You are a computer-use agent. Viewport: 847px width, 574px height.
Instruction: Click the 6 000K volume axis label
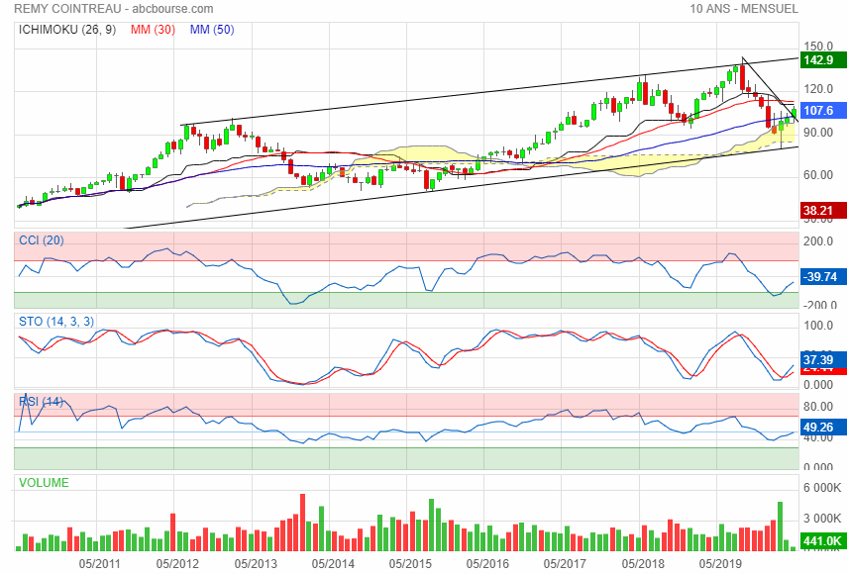tap(822, 488)
